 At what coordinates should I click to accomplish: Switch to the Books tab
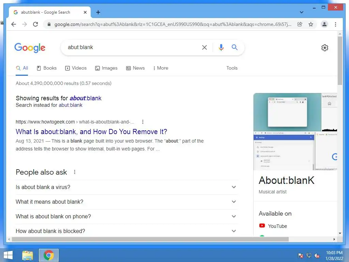46,68
